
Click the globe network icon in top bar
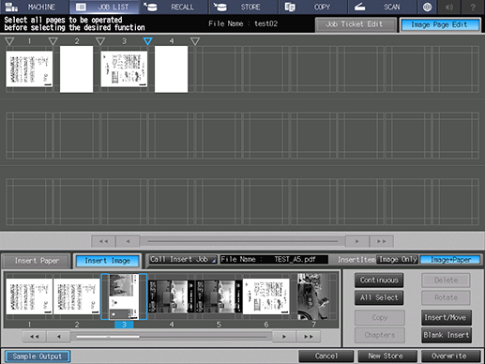(x=427, y=7)
